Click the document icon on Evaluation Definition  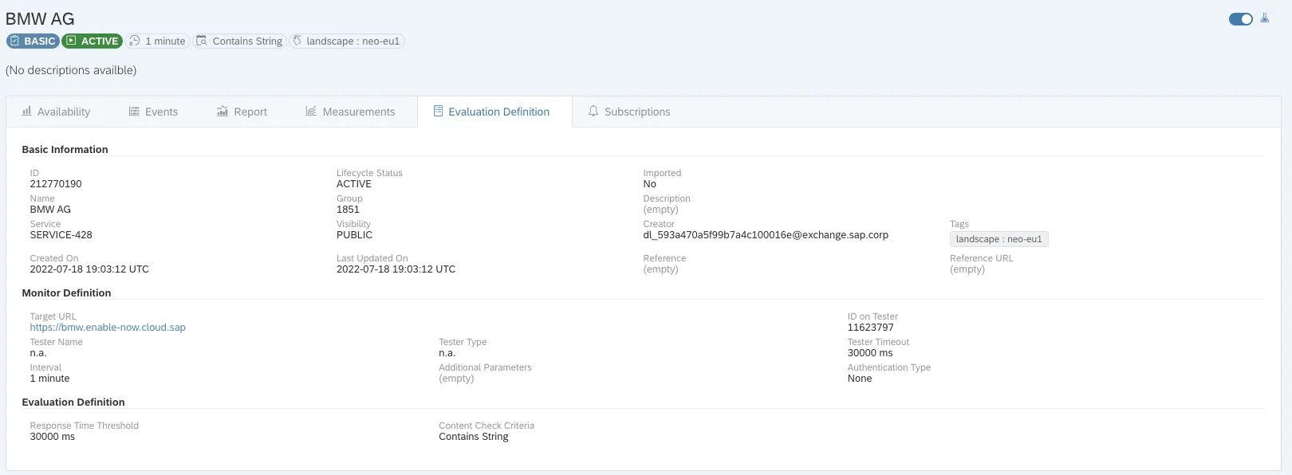point(438,112)
